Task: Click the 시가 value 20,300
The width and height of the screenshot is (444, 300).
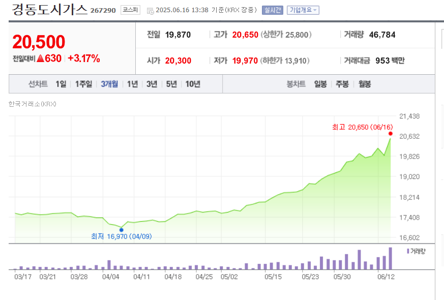Action: pyautogui.click(x=178, y=61)
